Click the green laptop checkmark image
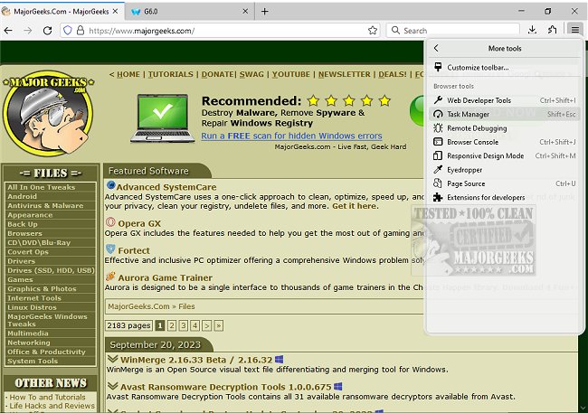588x413 pixels. 163,117
